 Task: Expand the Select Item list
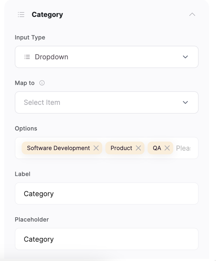[185, 102]
